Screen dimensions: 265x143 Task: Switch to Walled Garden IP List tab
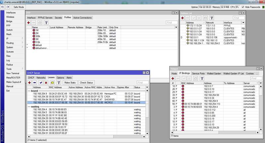coord(234,74)
